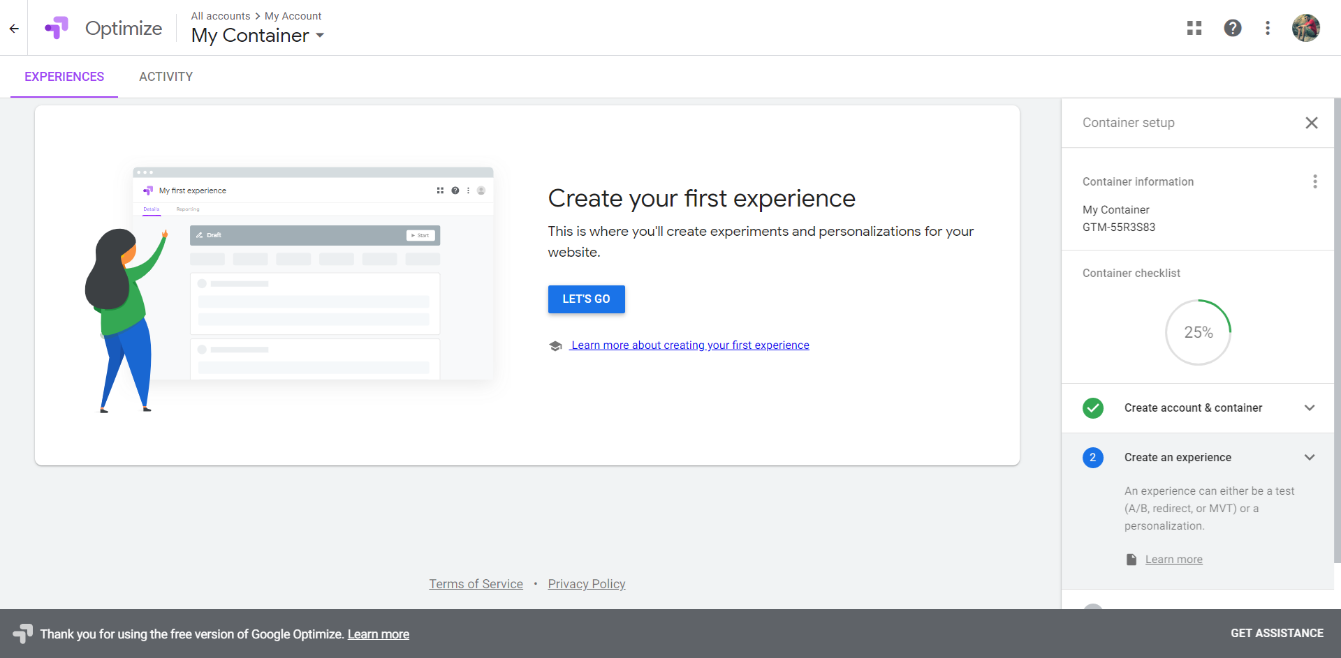Collapse the Create an experience section
The image size is (1341, 658).
[1310, 458]
